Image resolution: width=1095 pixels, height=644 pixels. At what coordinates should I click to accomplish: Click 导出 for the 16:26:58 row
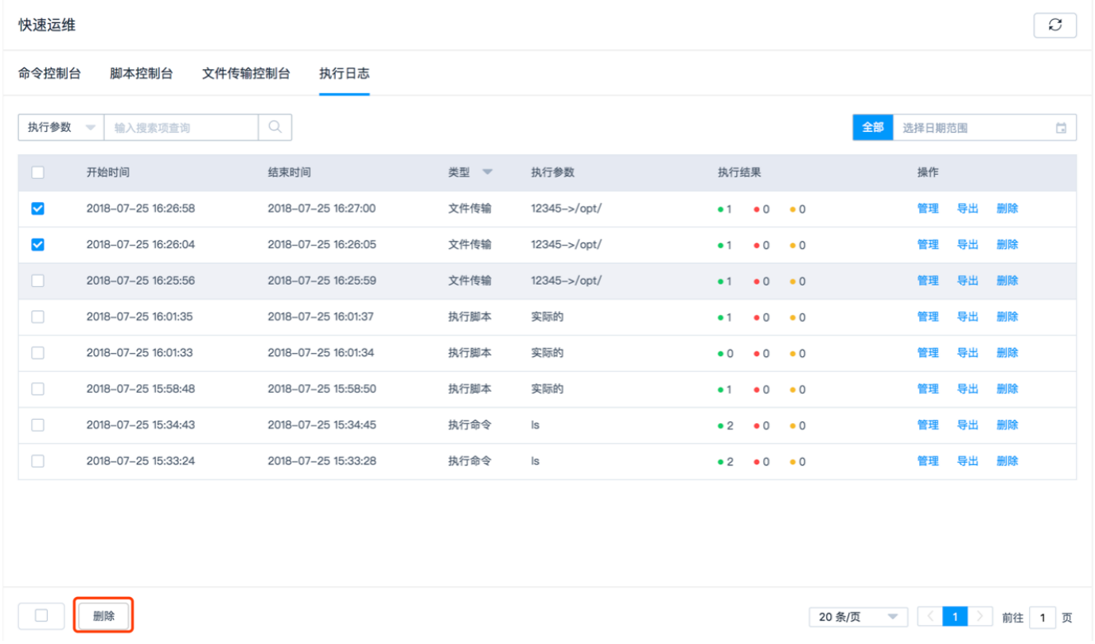[968, 208]
